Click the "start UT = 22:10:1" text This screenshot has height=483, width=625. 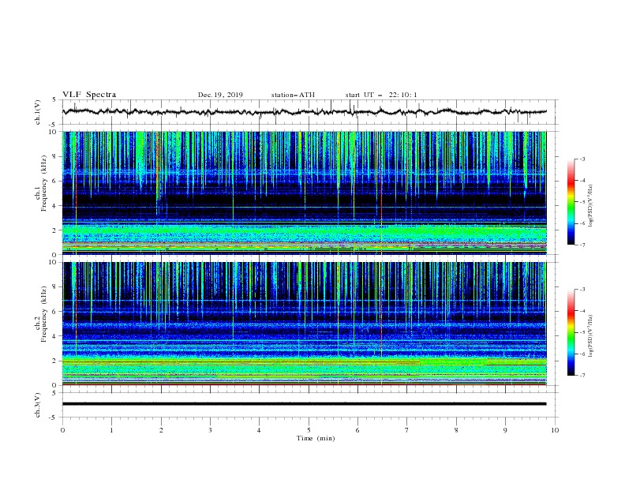[x=381, y=95]
